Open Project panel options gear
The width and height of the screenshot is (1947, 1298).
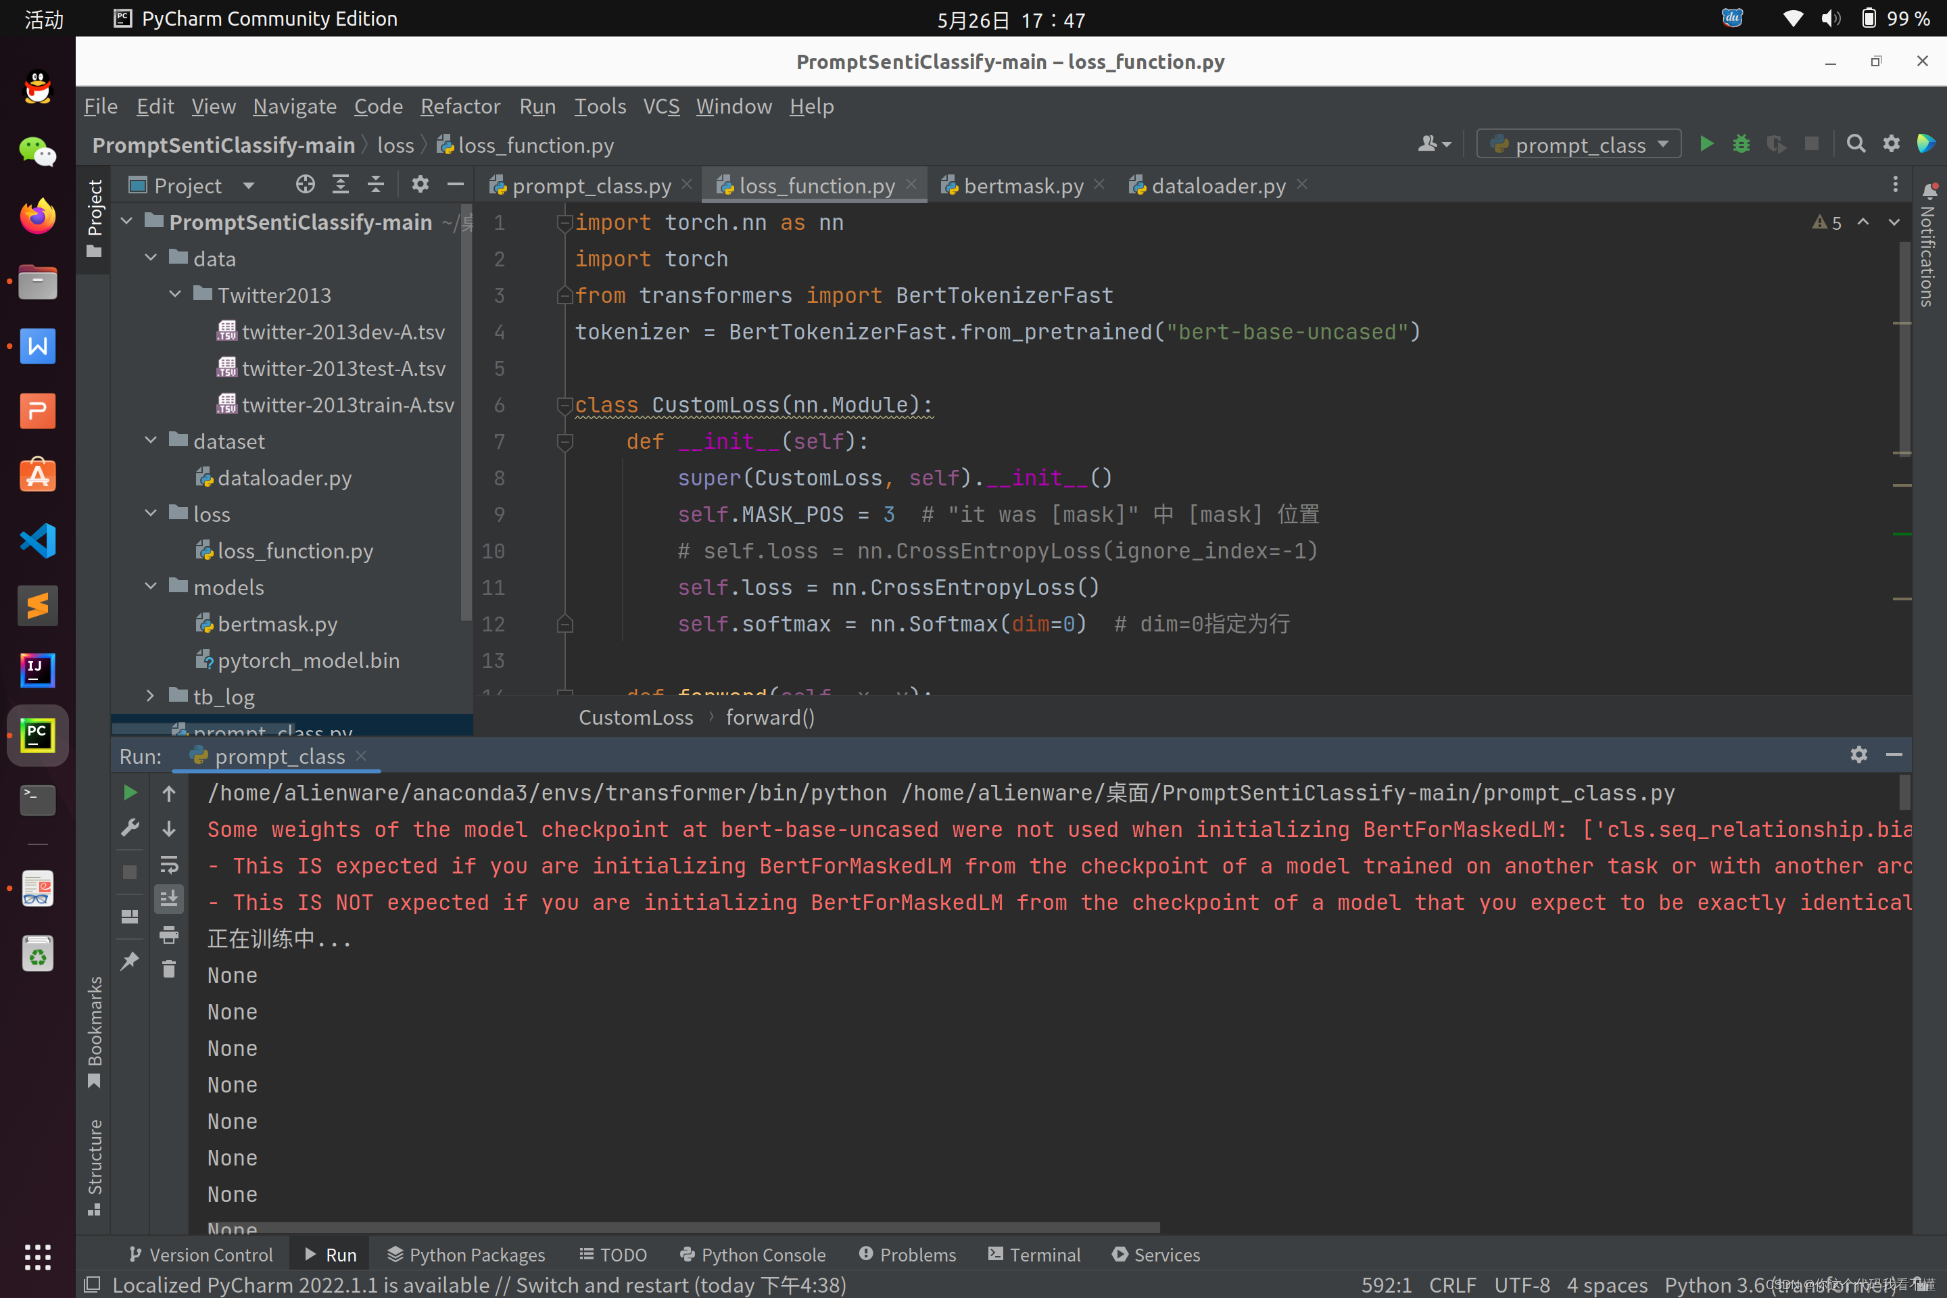point(420,185)
